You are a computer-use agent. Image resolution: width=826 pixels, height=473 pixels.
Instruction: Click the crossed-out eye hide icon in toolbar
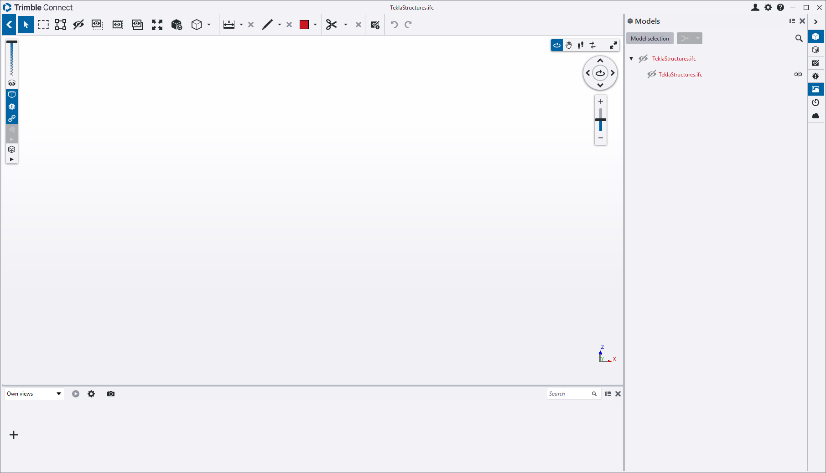(78, 25)
